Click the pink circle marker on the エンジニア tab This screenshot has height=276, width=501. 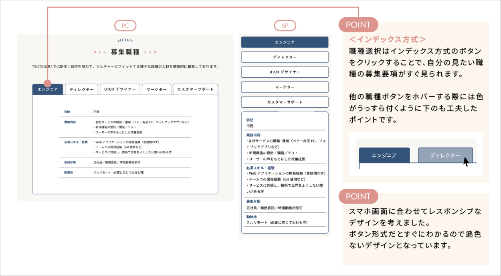pyautogui.click(x=48, y=84)
